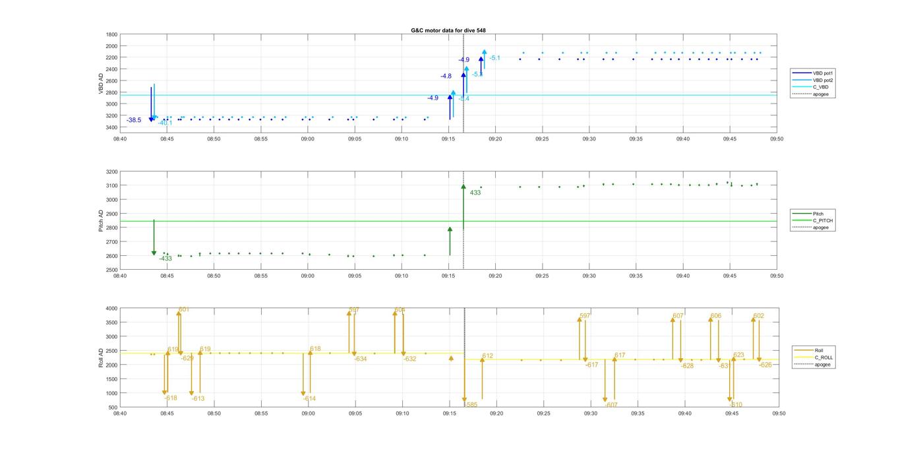
Task: Click the '-5.4' VBD data label
Action: [464, 98]
